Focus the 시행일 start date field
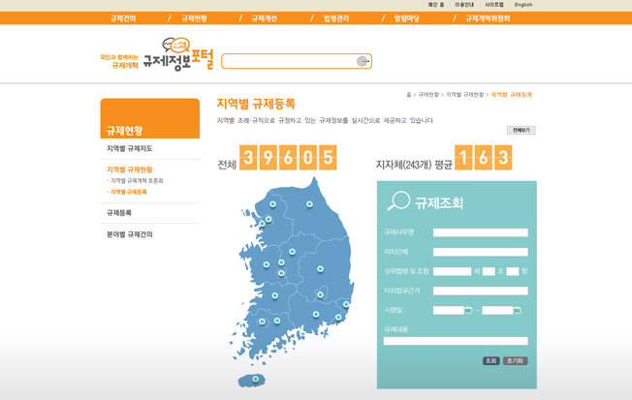The height and width of the screenshot is (400, 632). (449, 310)
